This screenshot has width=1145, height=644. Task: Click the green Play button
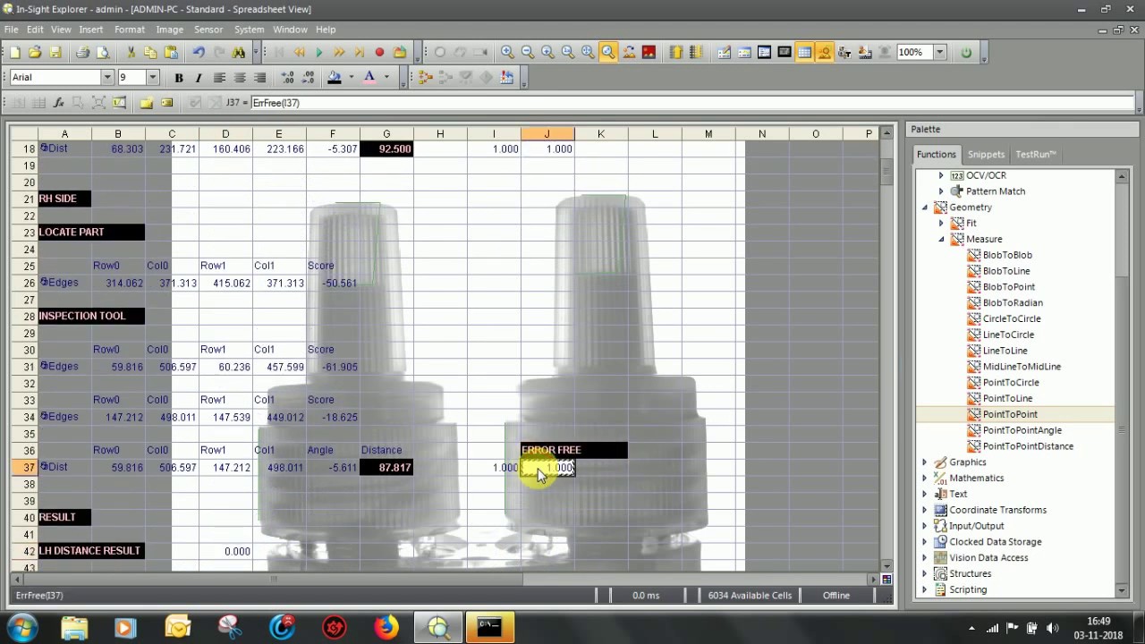click(x=318, y=53)
